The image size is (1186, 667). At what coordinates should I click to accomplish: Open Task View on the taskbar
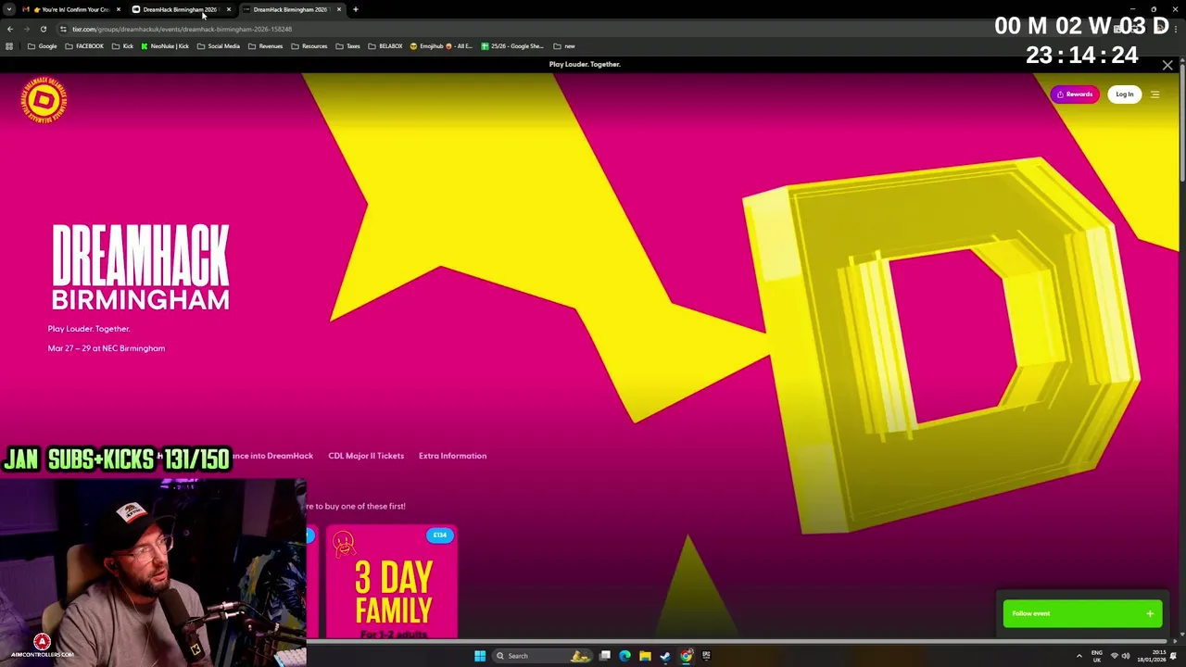click(x=605, y=656)
